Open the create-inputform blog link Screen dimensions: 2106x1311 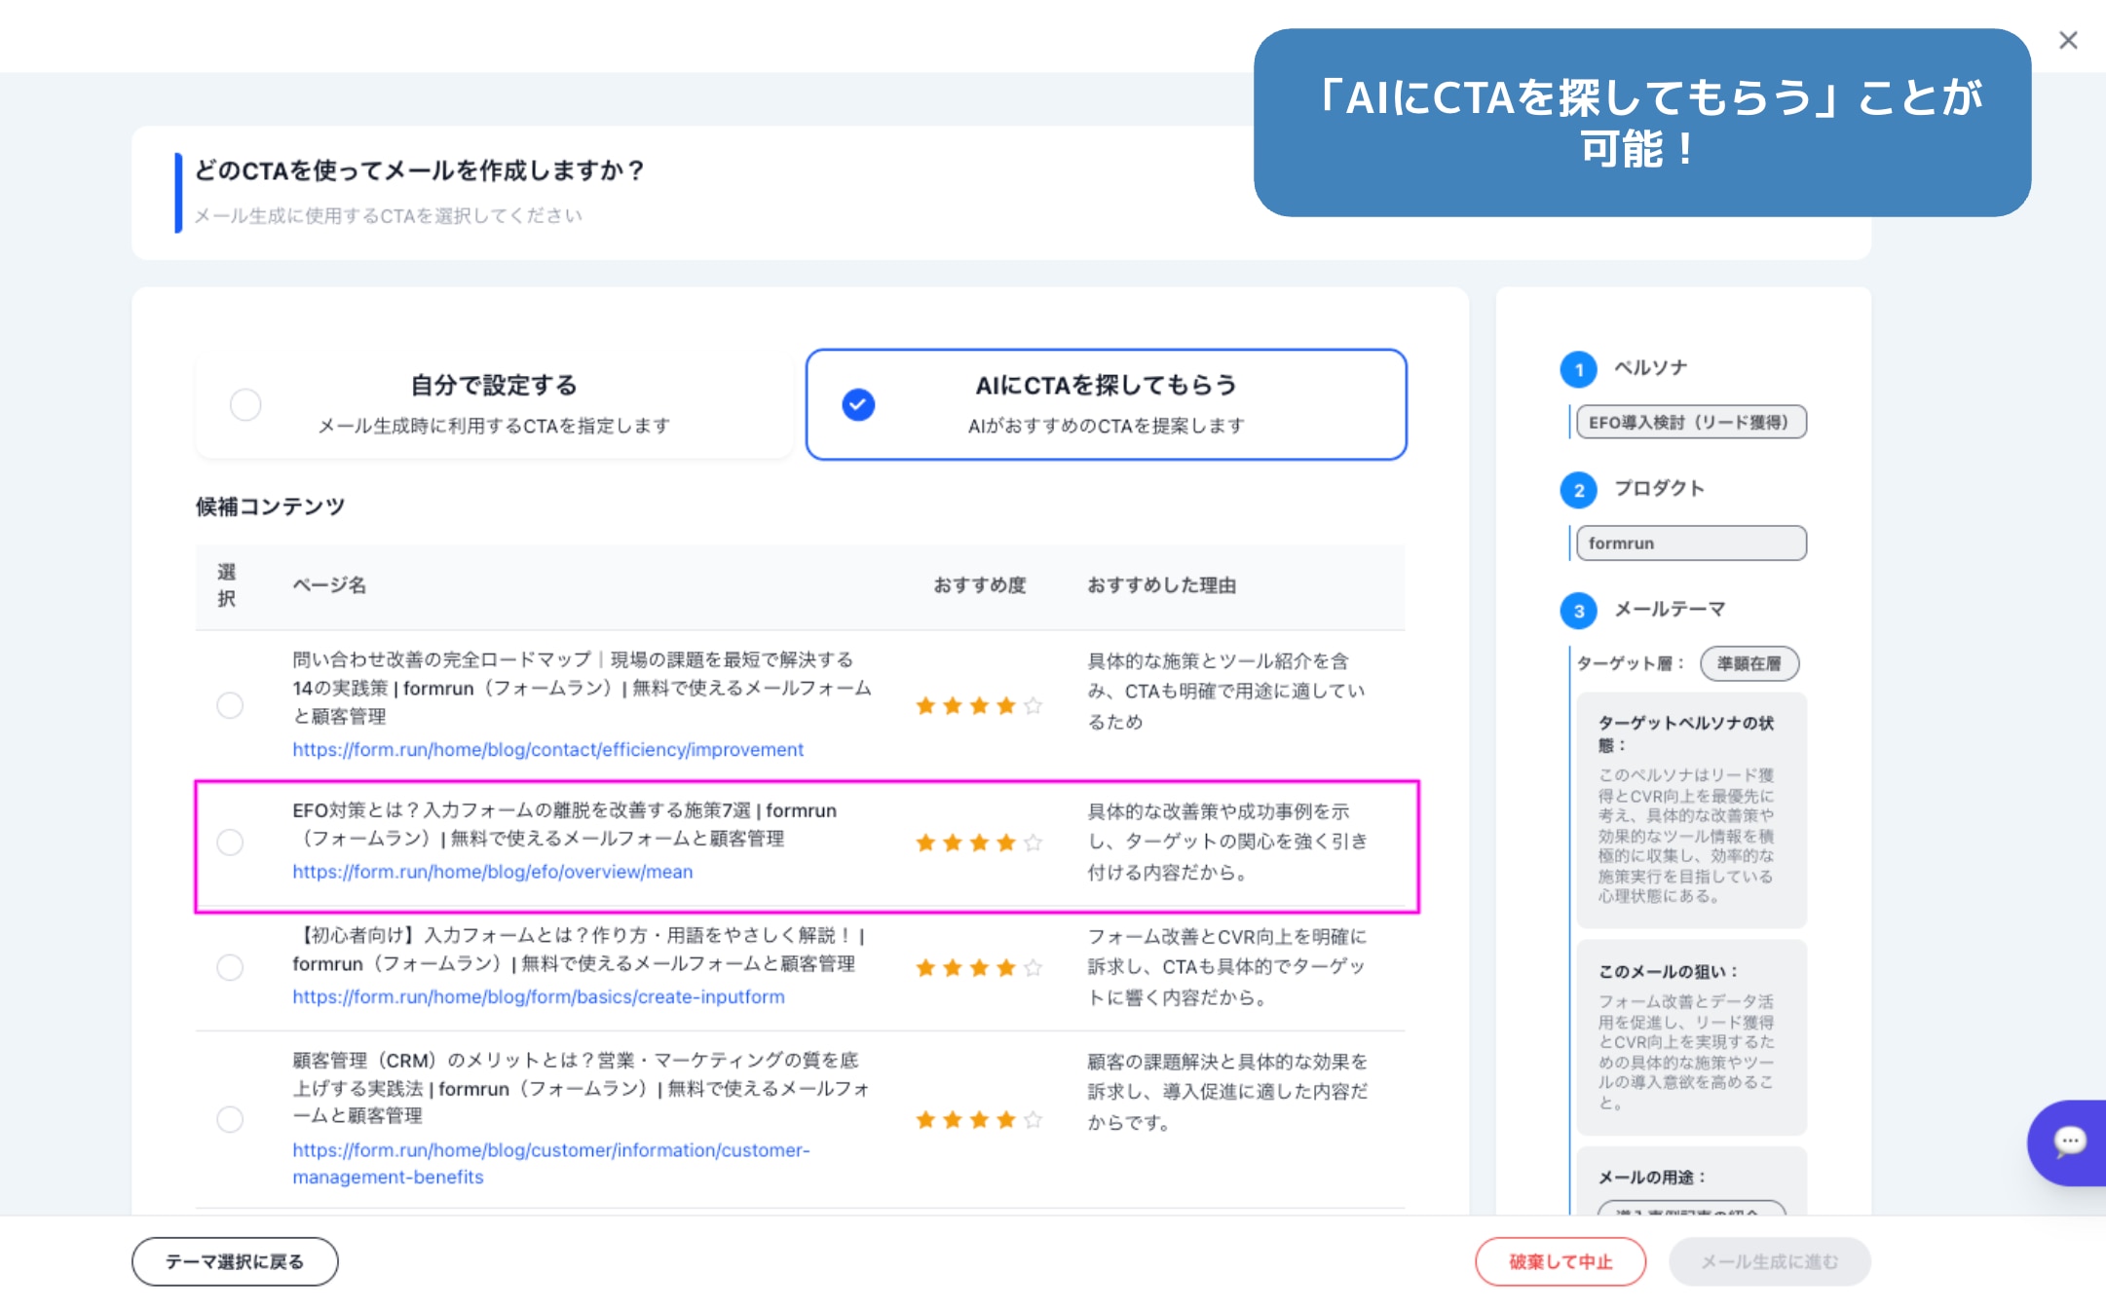point(538,997)
